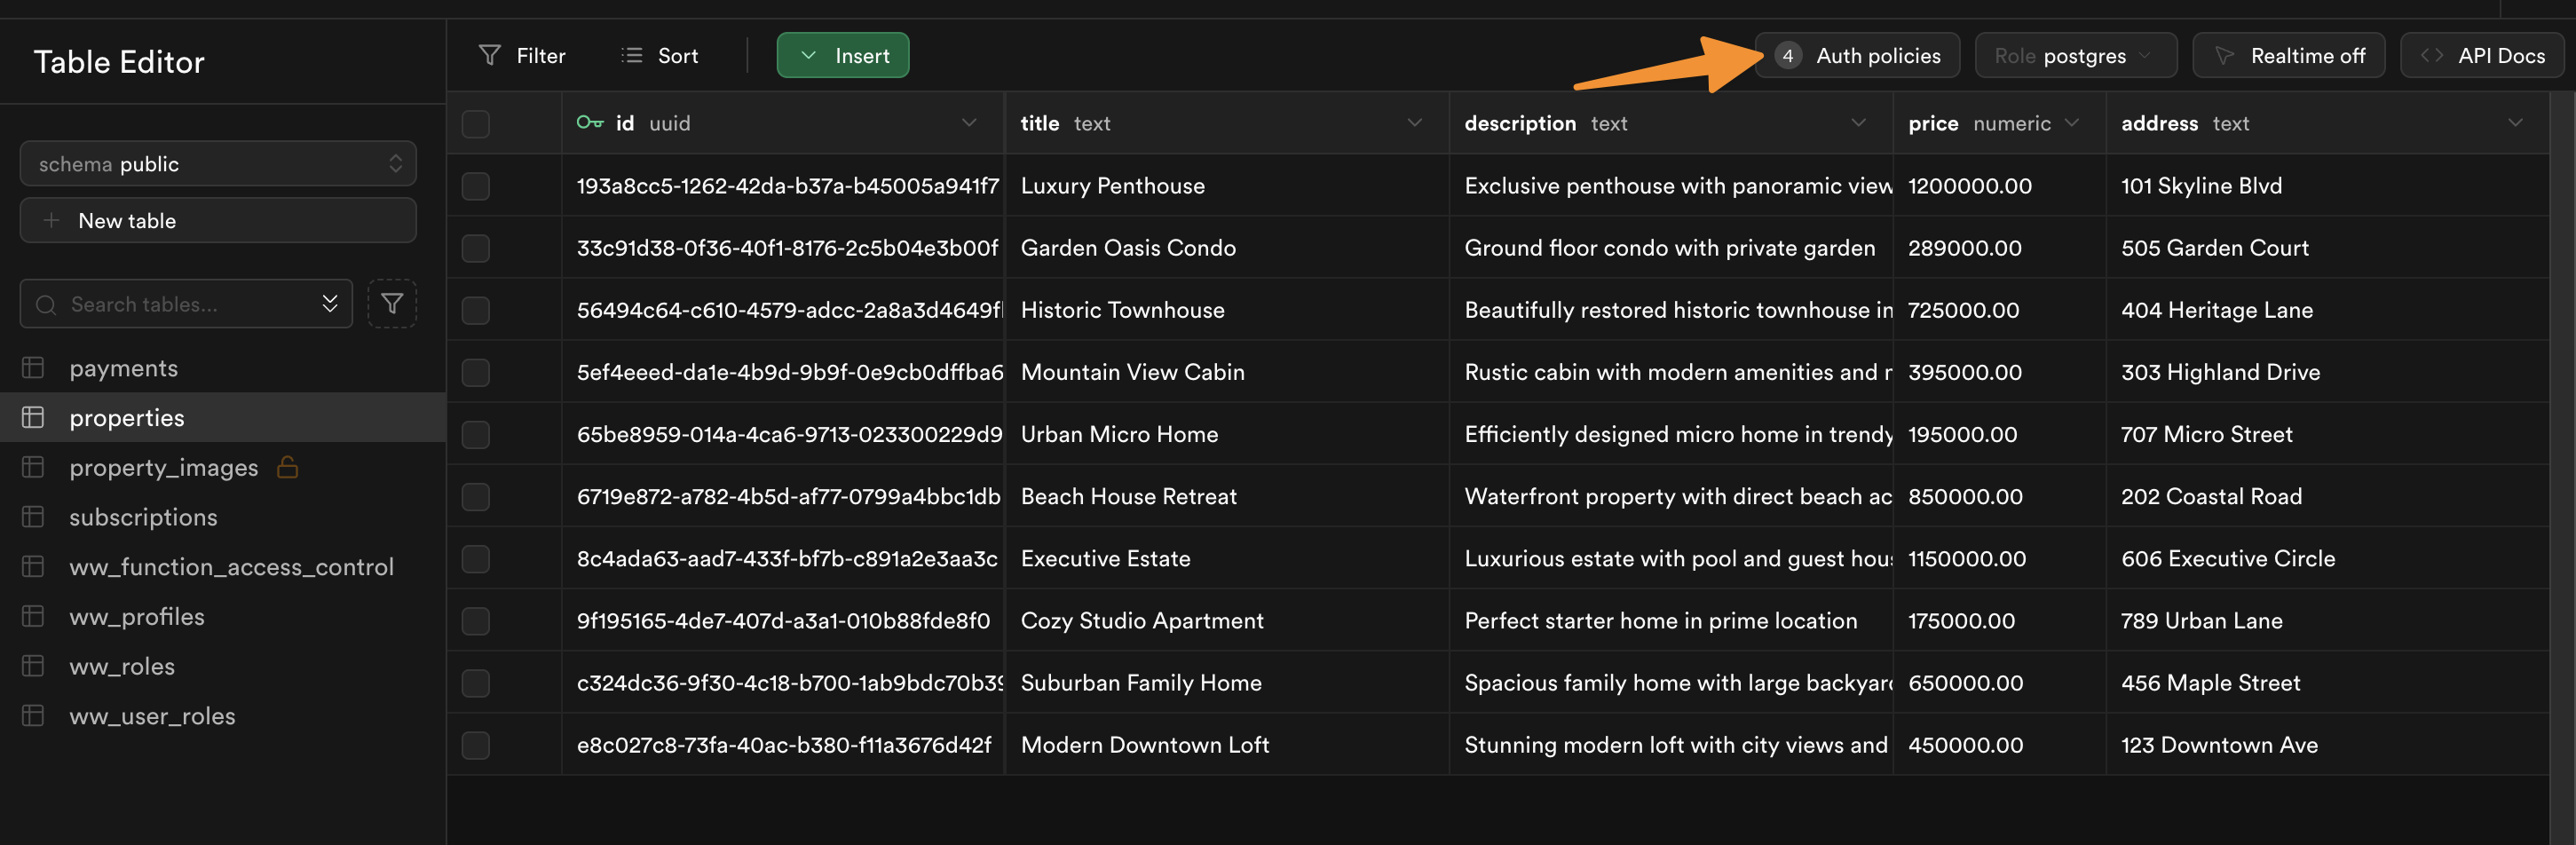Open the schema public dropdown
The width and height of the screenshot is (2576, 845).
point(218,164)
